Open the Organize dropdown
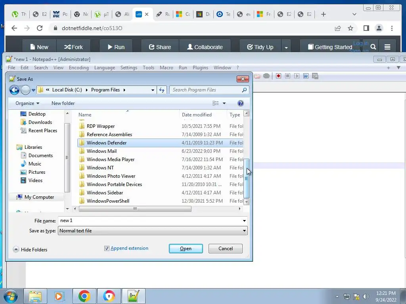406x304 pixels. pyautogui.click(x=27, y=103)
